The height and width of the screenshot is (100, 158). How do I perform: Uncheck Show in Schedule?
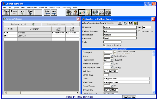(x=105, y=45)
